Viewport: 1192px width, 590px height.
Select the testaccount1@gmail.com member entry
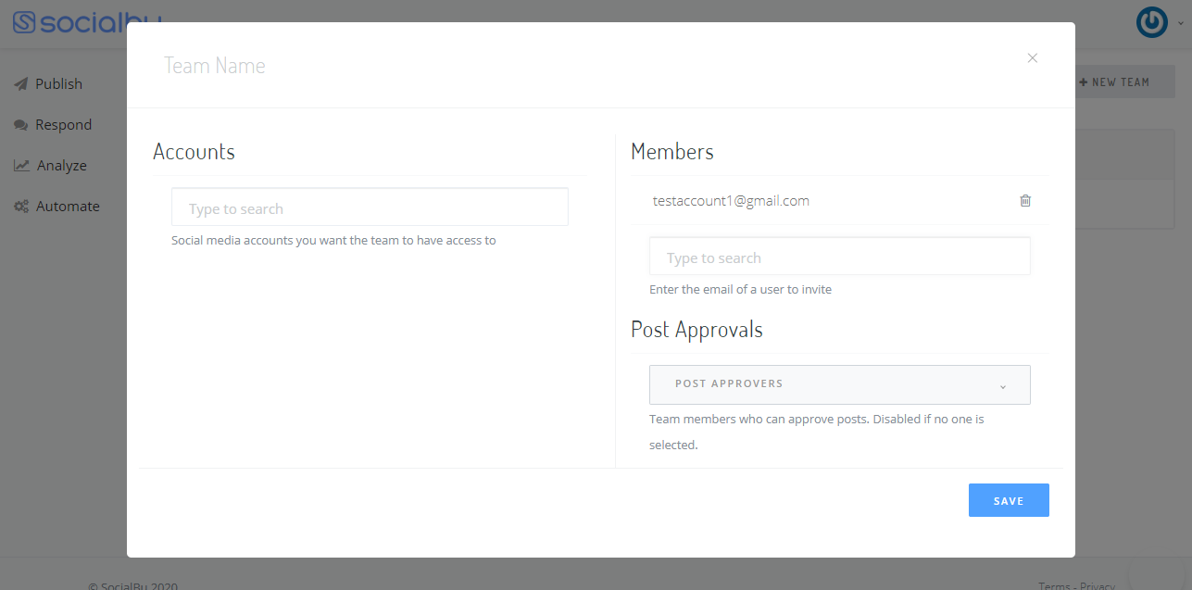(731, 201)
